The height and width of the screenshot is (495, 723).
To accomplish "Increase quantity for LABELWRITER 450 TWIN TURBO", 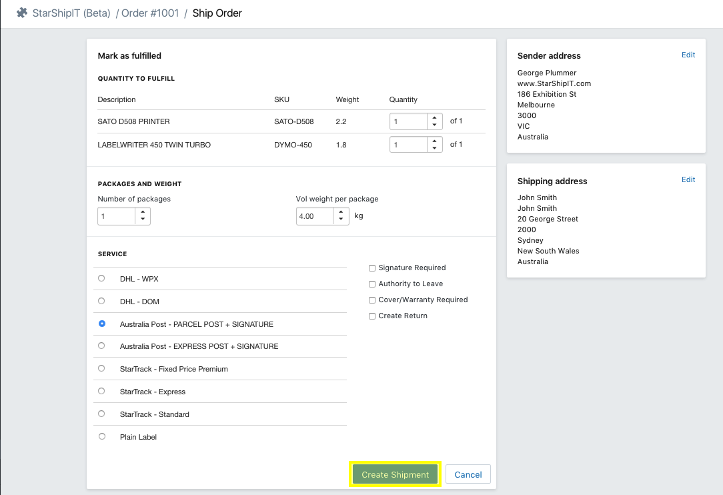I will [x=434, y=141].
